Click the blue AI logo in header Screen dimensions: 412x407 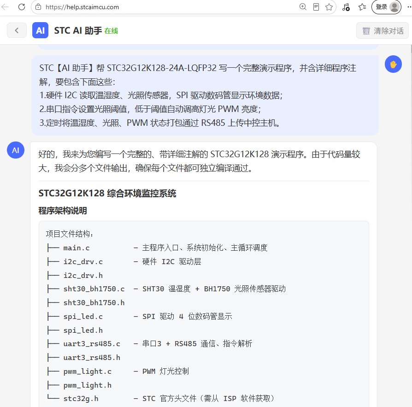click(40, 30)
